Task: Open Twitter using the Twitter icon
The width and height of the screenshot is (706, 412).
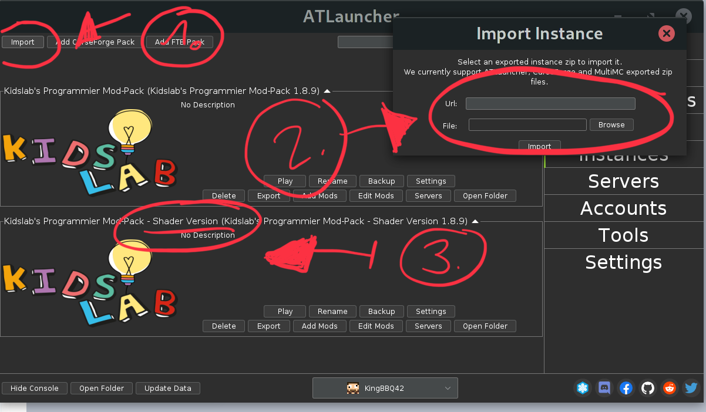Action: pos(691,388)
